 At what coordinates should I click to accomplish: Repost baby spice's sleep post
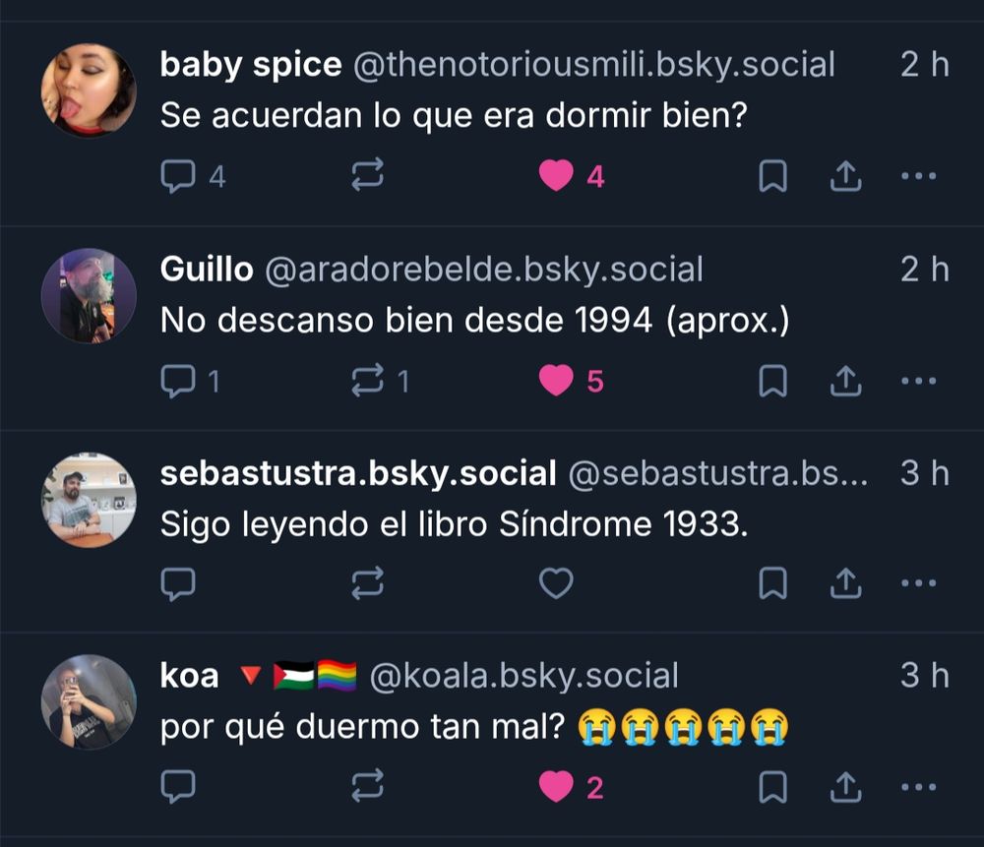pos(367,175)
